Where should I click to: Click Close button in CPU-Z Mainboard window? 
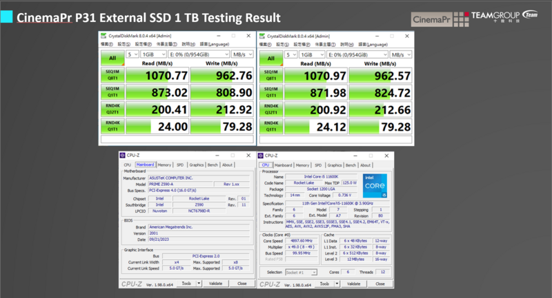[242, 284]
